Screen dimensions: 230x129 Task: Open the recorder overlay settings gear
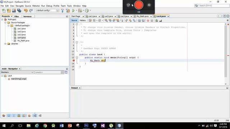[x=149, y=5]
